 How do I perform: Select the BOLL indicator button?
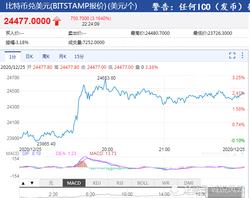143,183
